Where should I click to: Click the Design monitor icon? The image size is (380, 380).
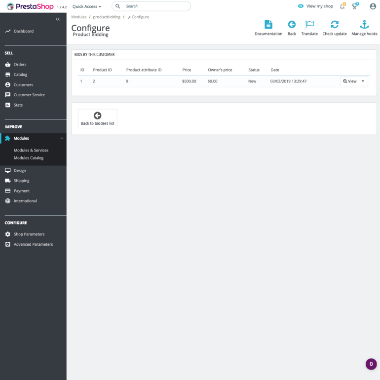pos(8,171)
